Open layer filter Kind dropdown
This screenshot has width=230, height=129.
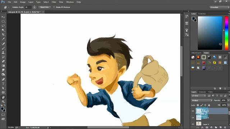(199, 96)
